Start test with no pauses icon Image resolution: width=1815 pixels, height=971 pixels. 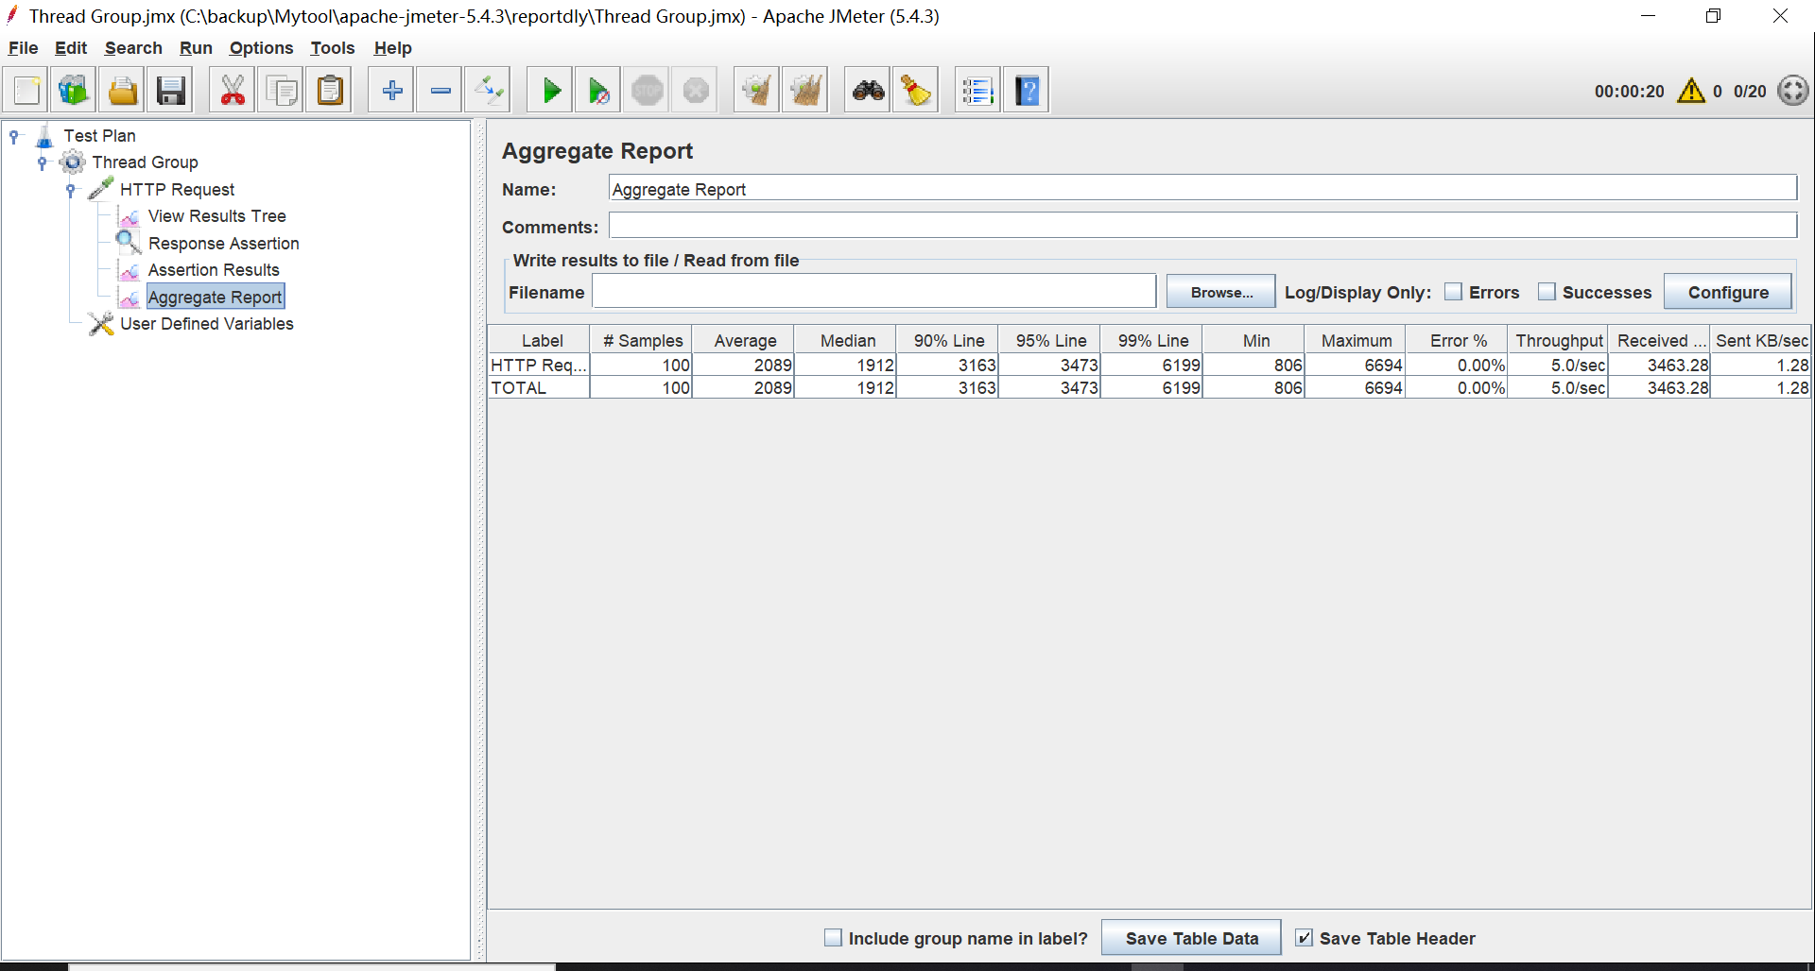(x=598, y=91)
